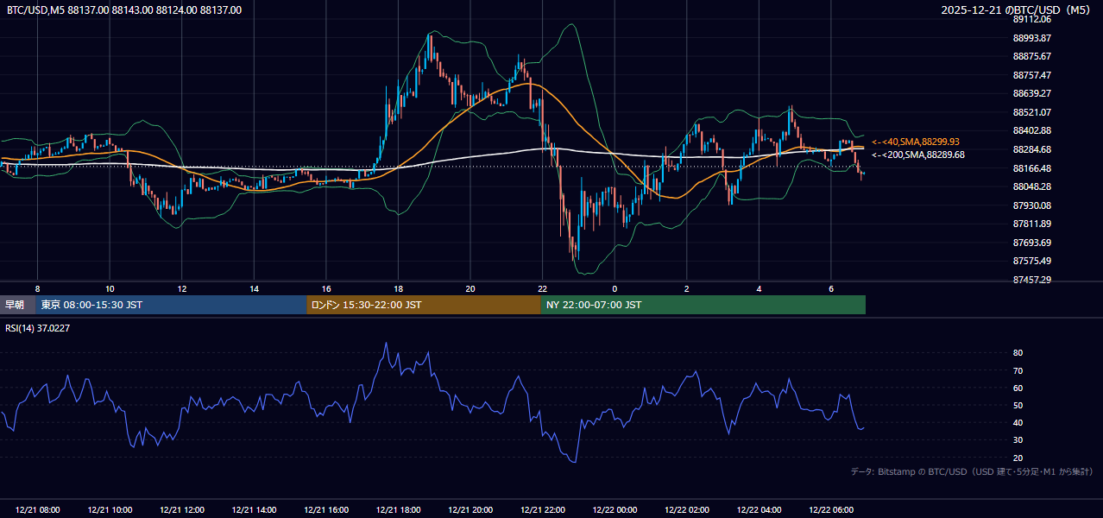Viewport: 1103px width, 518px height.
Task: Click the 12/22 02:00 date label
Action: pos(687,510)
